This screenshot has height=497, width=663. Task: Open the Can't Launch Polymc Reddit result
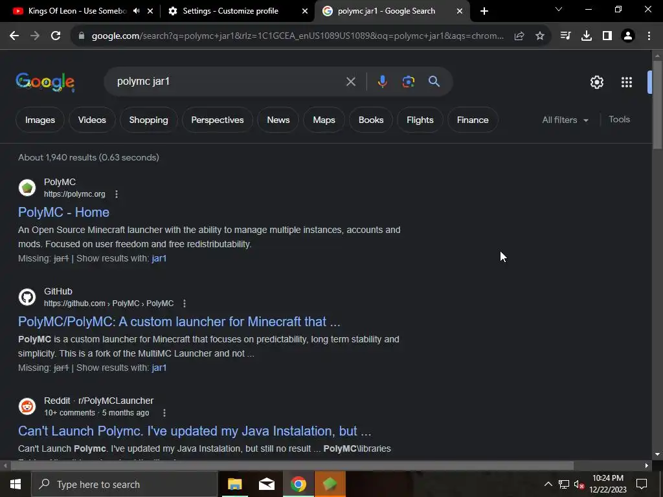194,431
